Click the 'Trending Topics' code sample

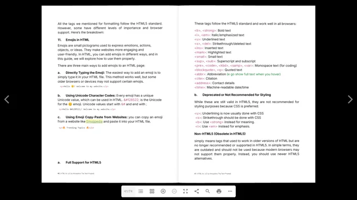click(77, 128)
